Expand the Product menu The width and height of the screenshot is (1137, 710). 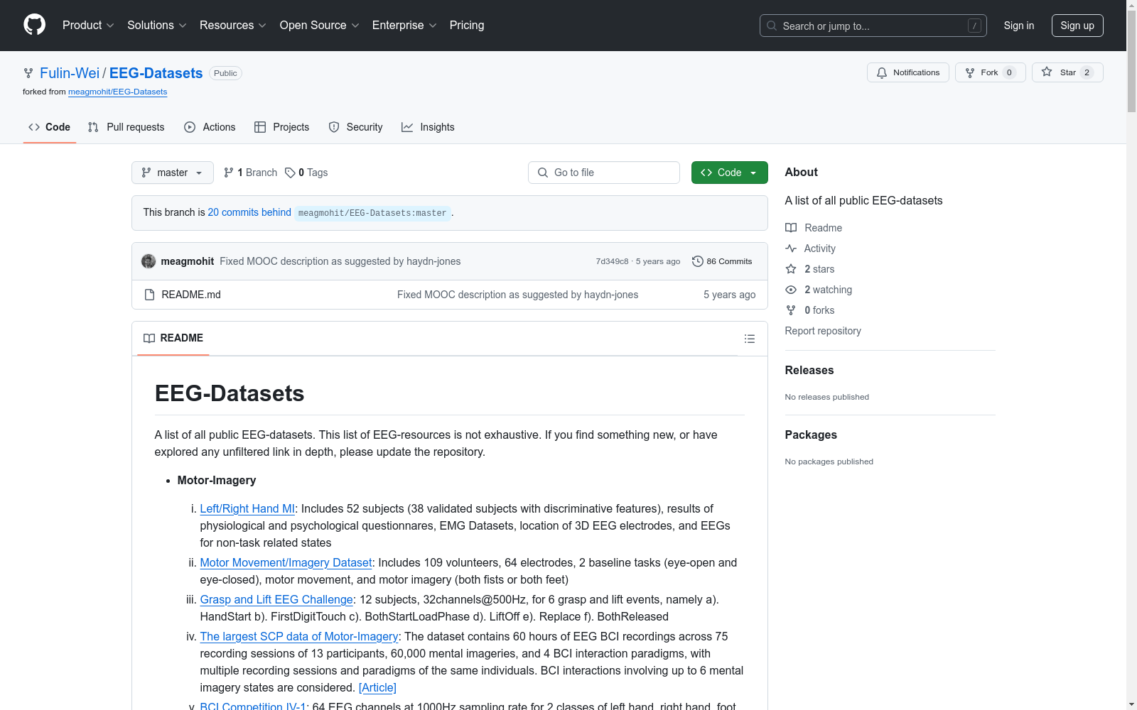88,26
